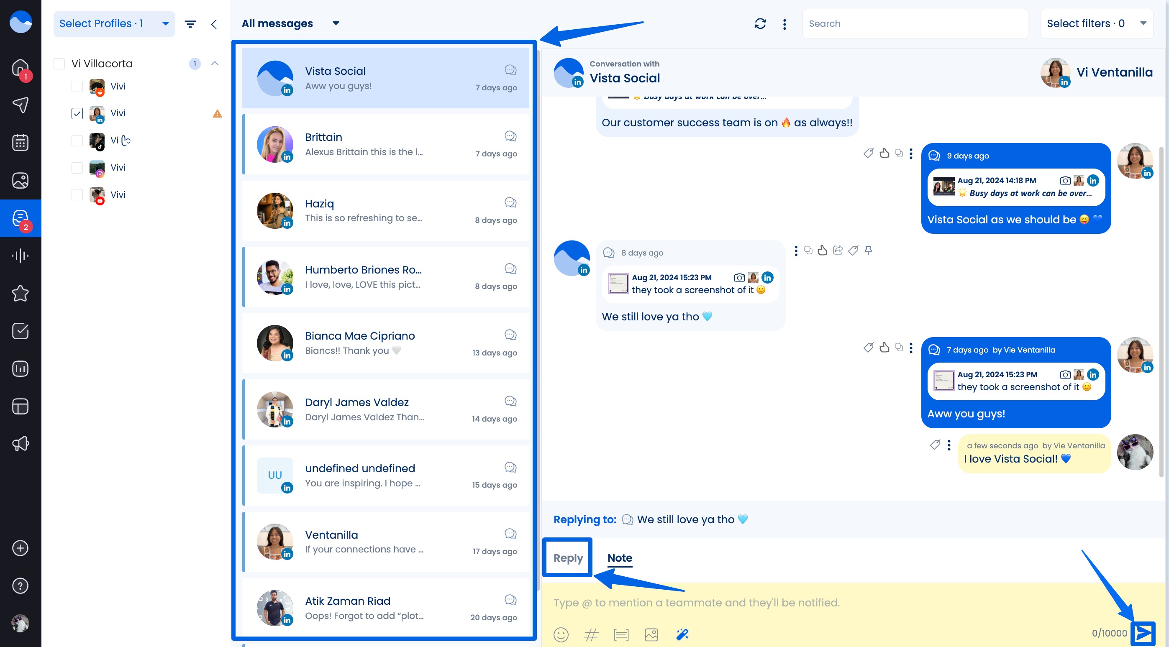
Task: Open the emoji picker in the reply composer
Action: 561,635
